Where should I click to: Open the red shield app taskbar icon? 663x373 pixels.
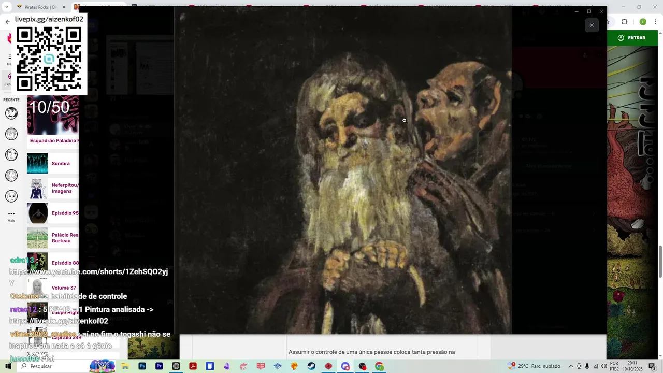pos(328,366)
